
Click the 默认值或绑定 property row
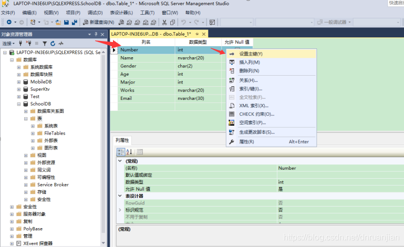pos(264,175)
